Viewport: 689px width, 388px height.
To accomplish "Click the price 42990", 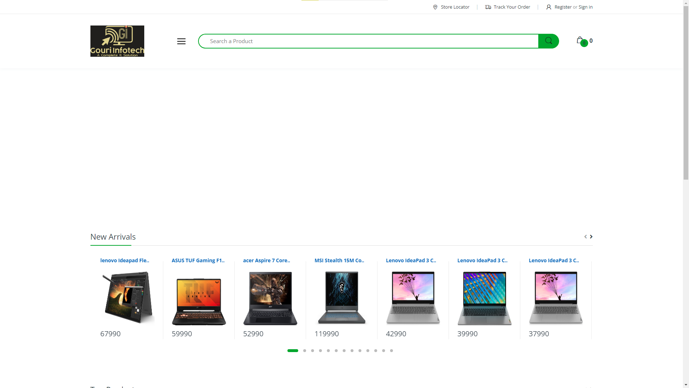I will [396, 334].
